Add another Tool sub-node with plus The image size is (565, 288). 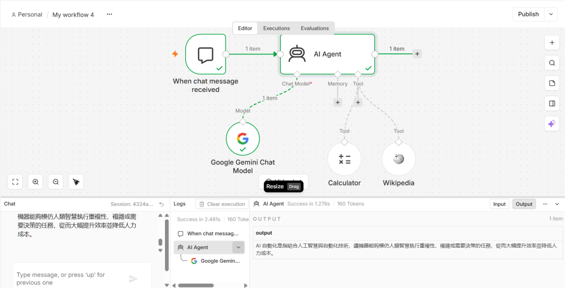pos(358,102)
